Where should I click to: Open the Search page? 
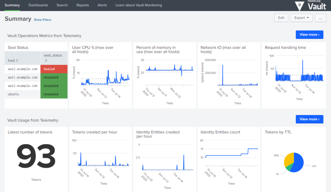[62, 5]
